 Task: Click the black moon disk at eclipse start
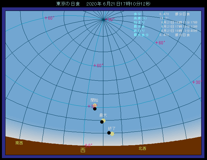click(x=95, y=109)
